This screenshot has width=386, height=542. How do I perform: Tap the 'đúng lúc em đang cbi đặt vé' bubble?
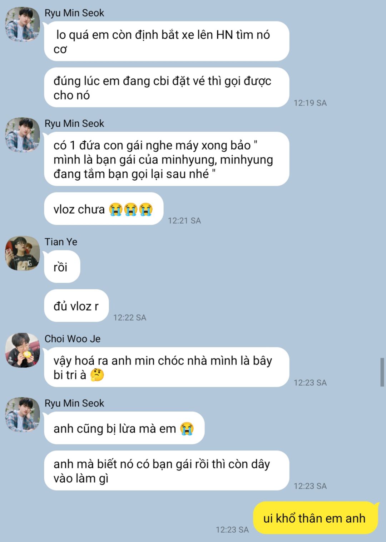coord(167,88)
